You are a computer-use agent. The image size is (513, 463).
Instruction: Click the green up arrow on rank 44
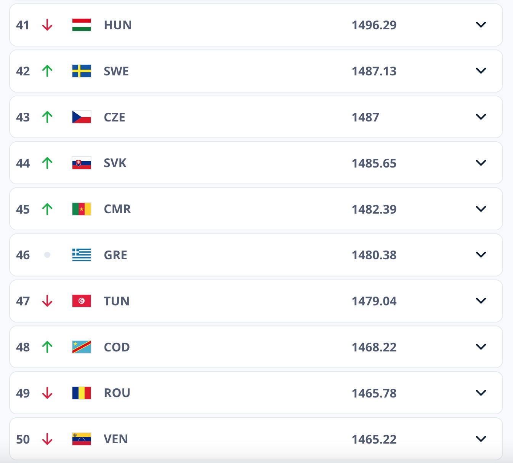(x=47, y=163)
